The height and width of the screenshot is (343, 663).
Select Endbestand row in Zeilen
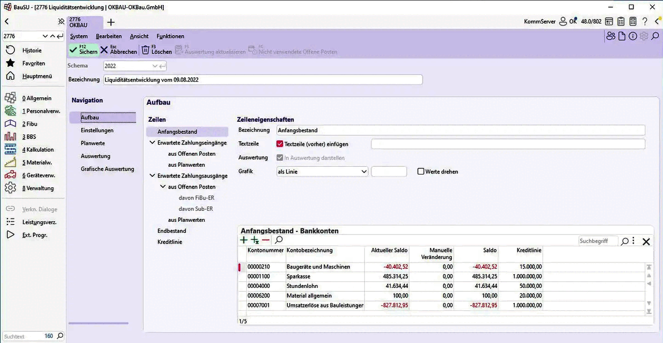172,231
